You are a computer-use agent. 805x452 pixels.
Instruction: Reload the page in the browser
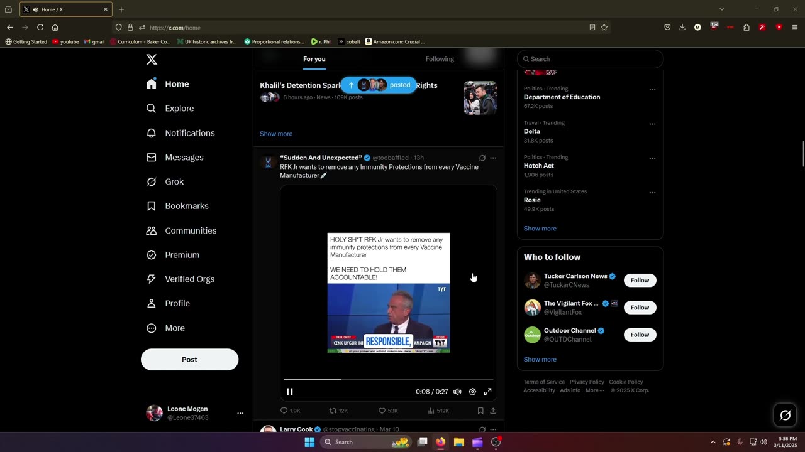coord(40,27)
